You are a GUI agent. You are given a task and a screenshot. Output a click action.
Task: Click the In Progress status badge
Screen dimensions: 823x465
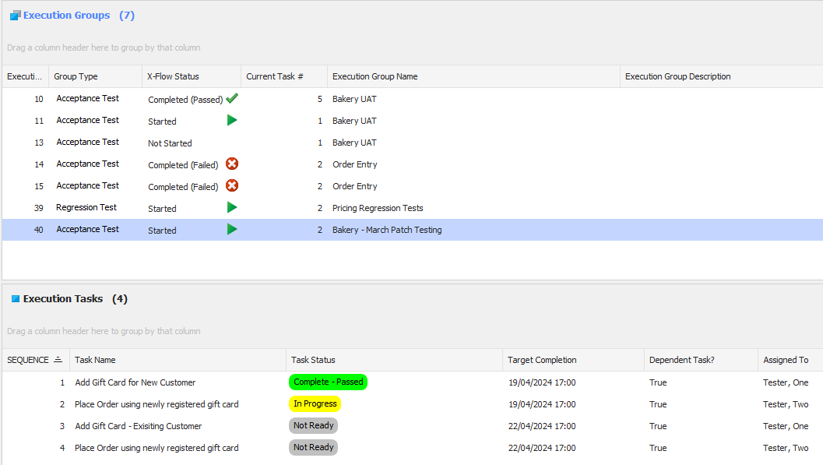[315, 403]
